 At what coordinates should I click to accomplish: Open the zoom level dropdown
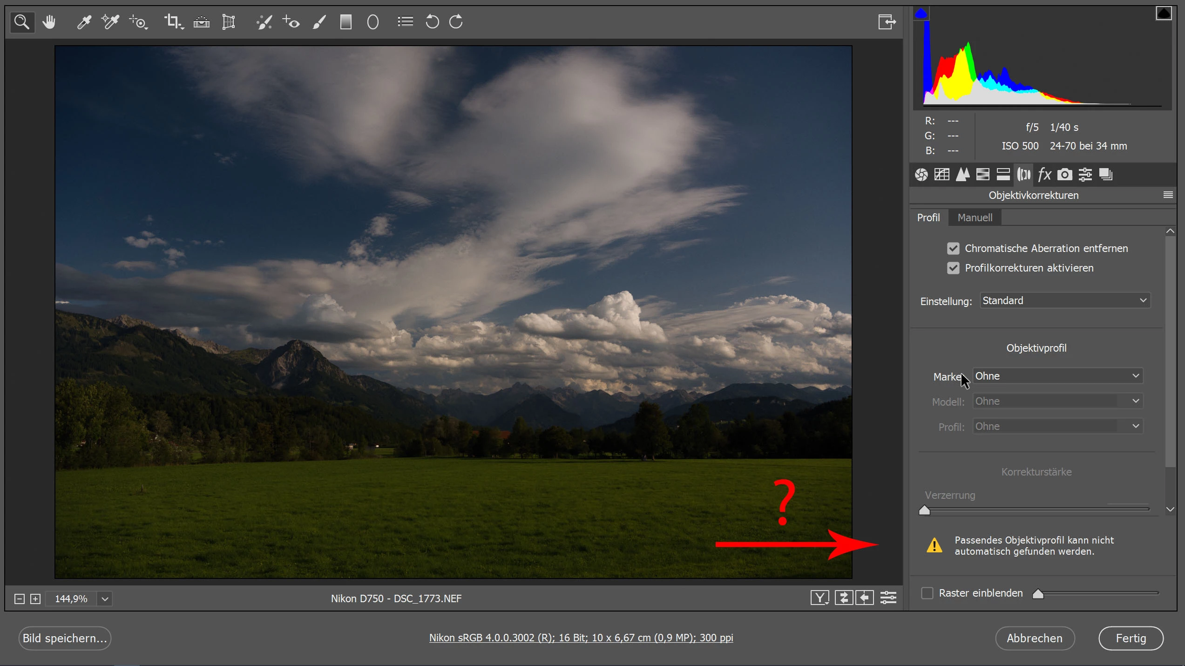point(105,599)
